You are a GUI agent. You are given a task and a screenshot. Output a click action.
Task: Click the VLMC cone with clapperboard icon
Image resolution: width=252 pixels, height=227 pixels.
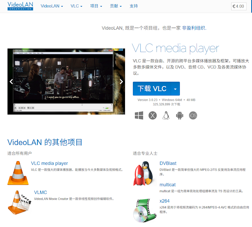click(x=19, y=202)
